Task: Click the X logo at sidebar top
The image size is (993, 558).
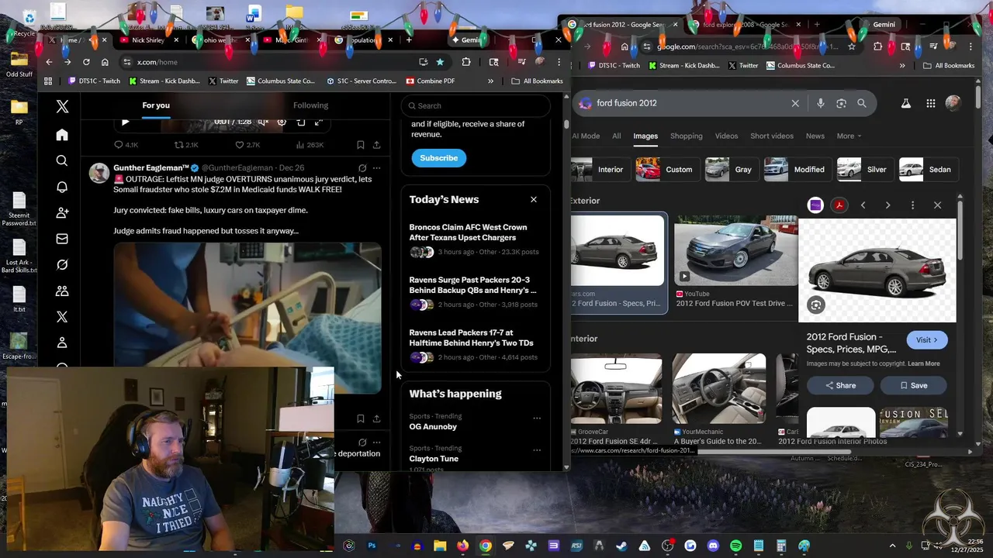Action: (62, 107)
